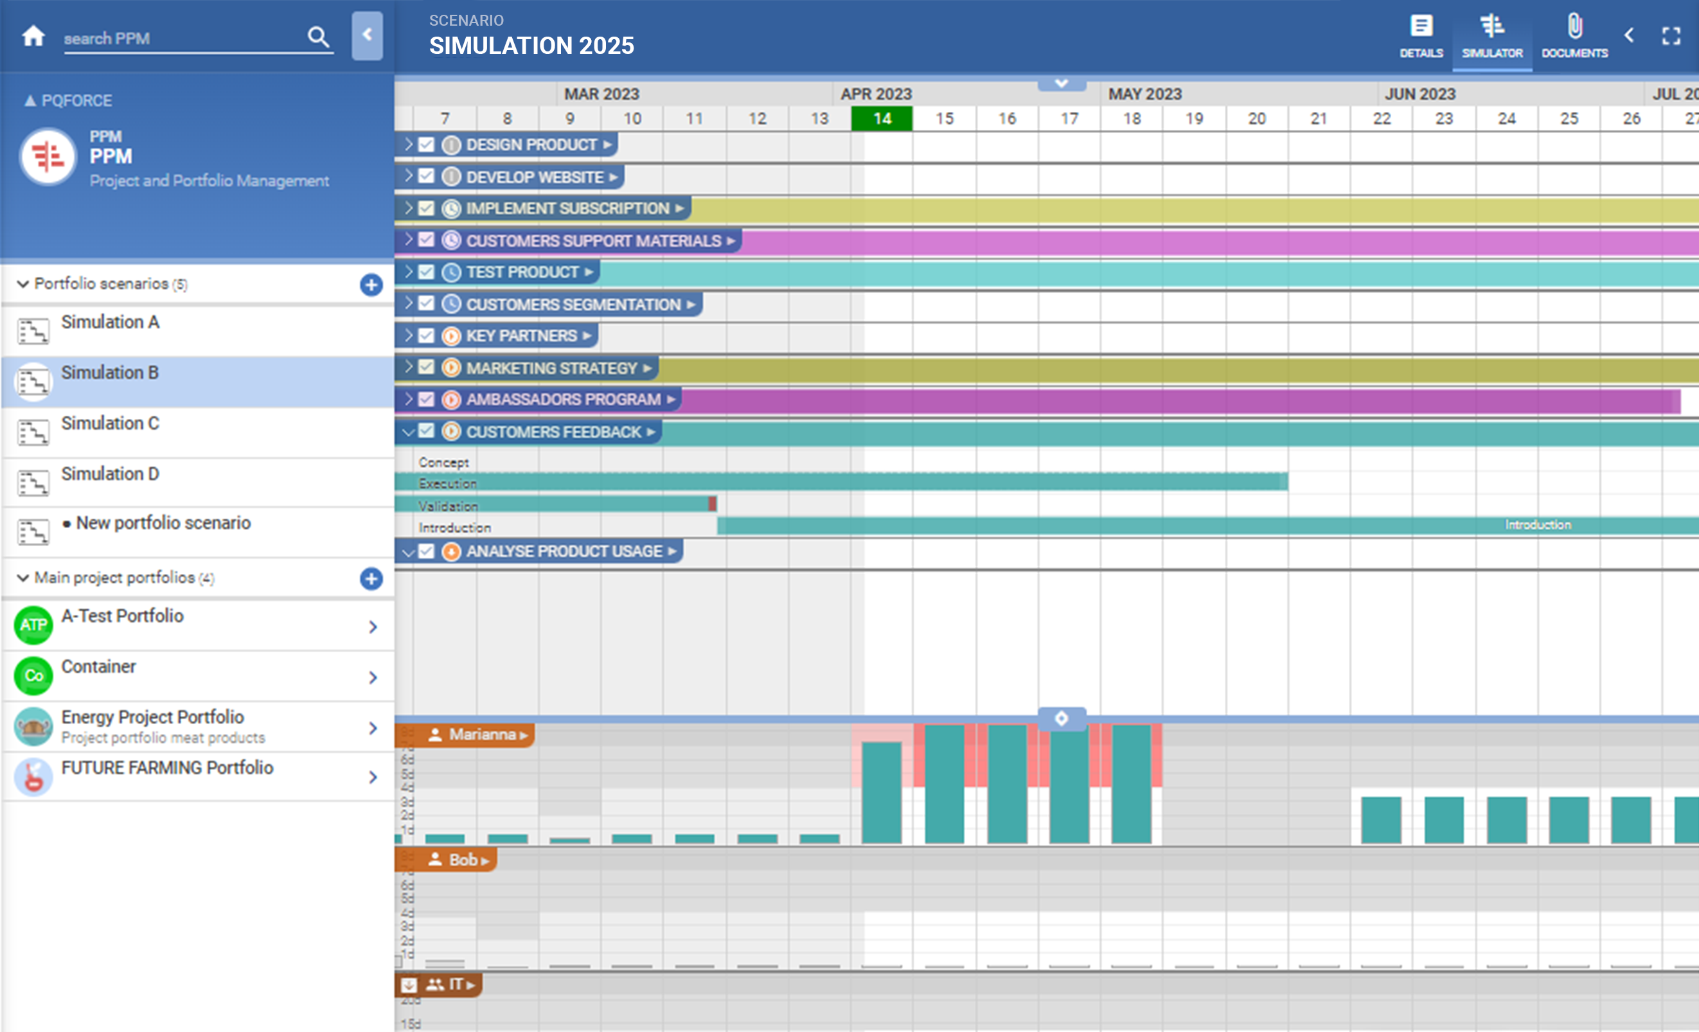Collapse the Main project portfolios section

click(22, 578)
